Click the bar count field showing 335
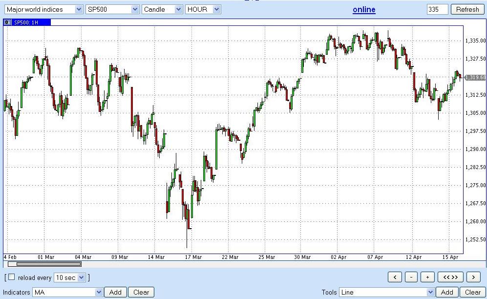 437,9
